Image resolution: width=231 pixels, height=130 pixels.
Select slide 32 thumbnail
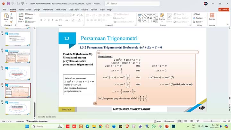pyautogui.click(x=18, y=108)
